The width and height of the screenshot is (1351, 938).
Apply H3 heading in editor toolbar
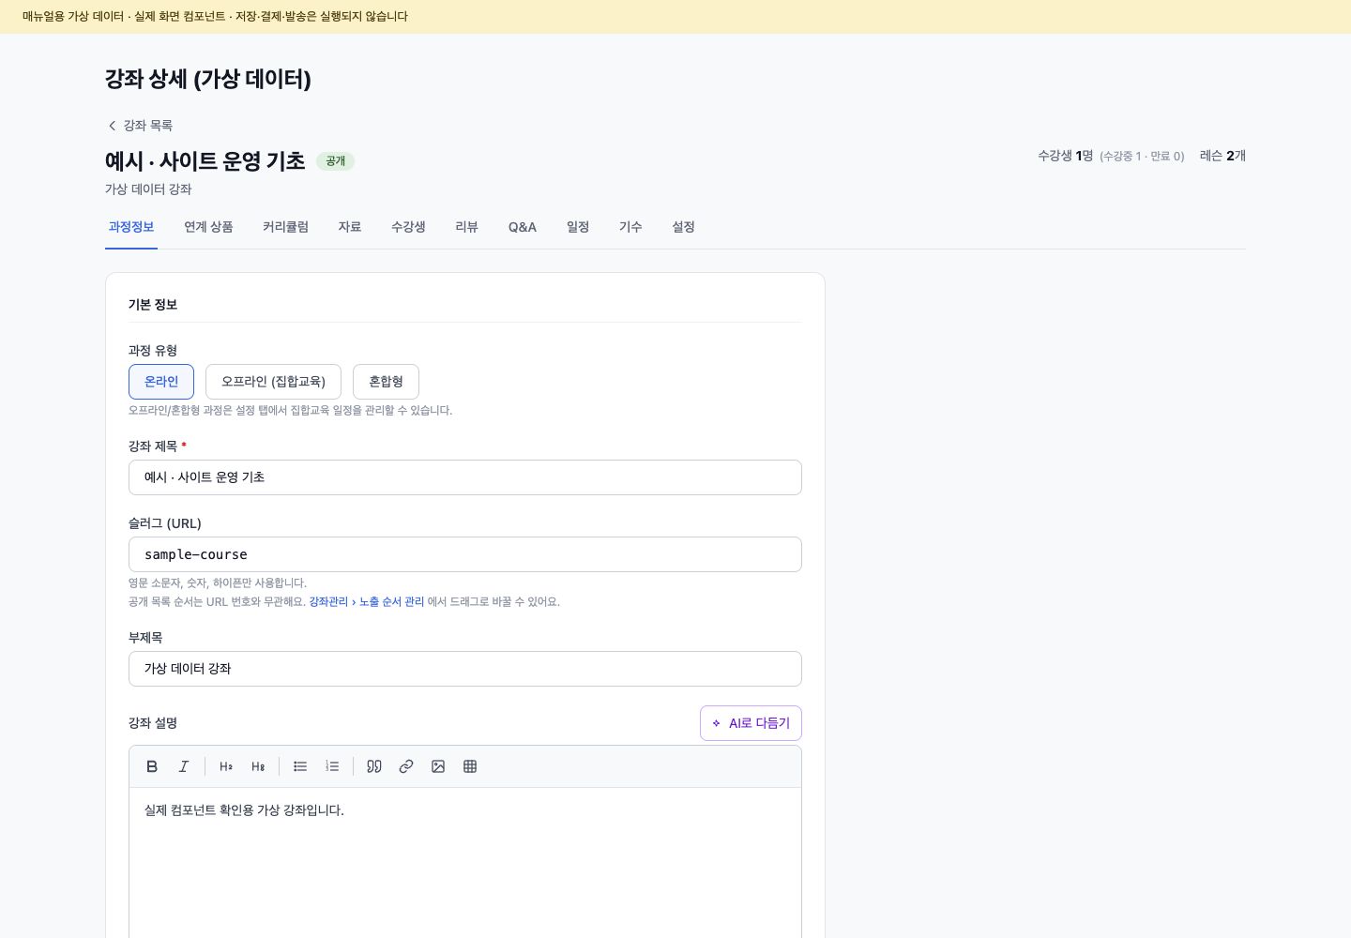pos(258,766)
